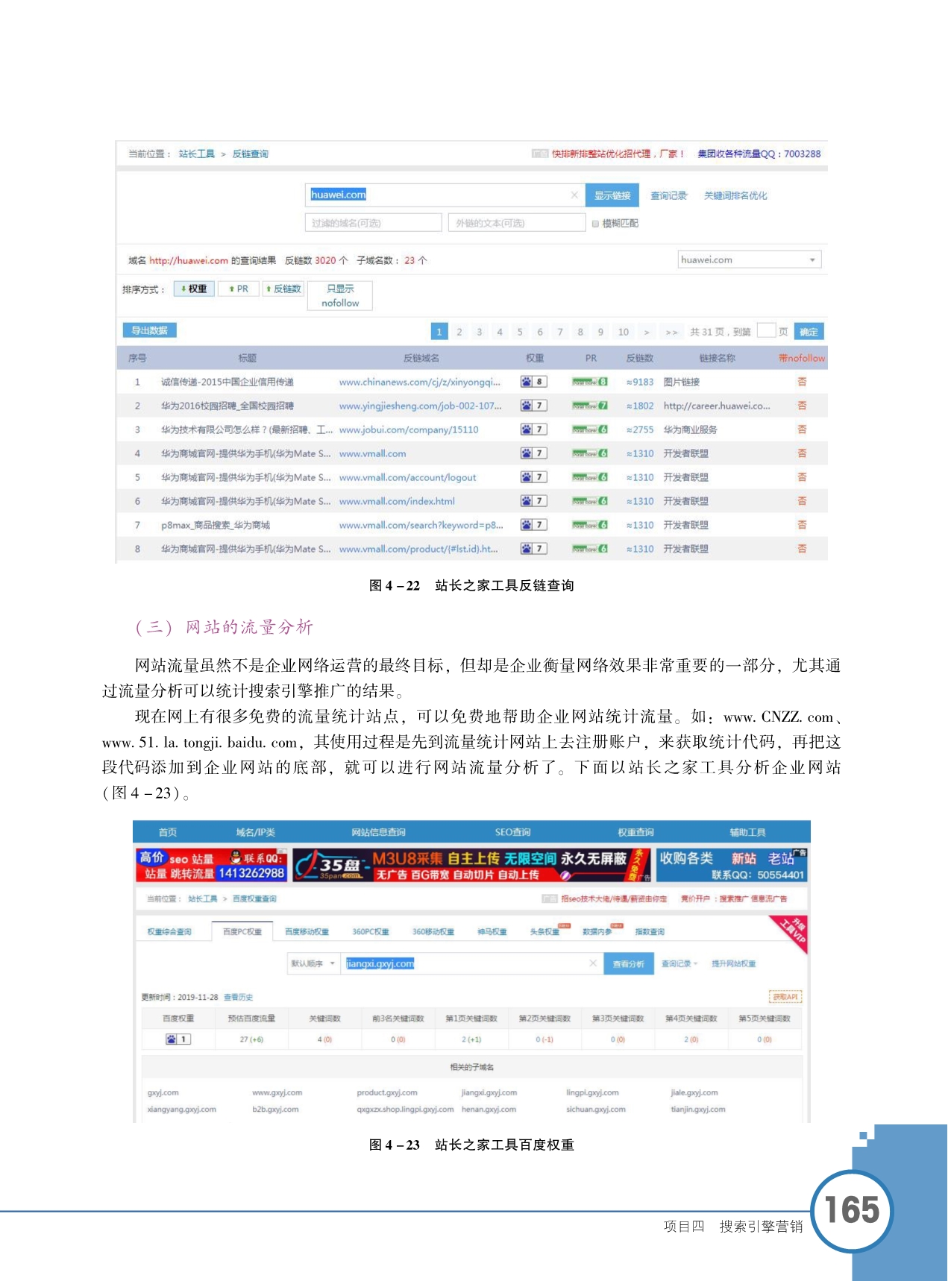
Task: Jump to last page with >> arrow
Action: [671, 332]
